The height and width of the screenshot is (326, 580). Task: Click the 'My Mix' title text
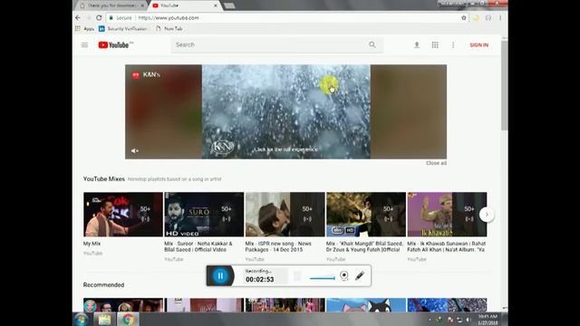(x=92, y=244)
